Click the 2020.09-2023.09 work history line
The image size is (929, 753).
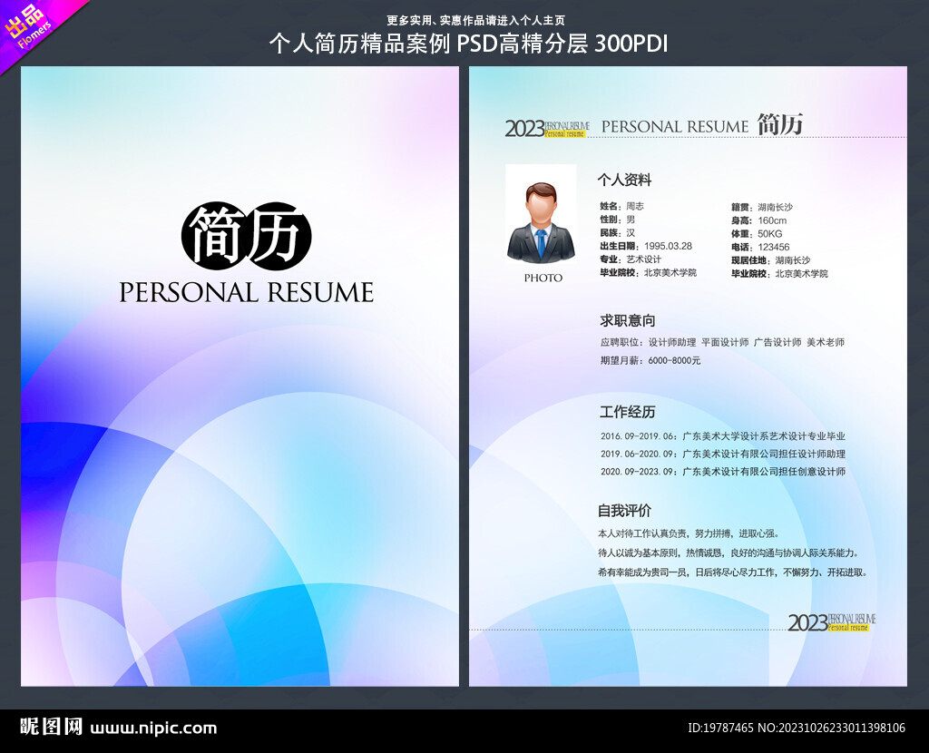[x=723, y=472]
